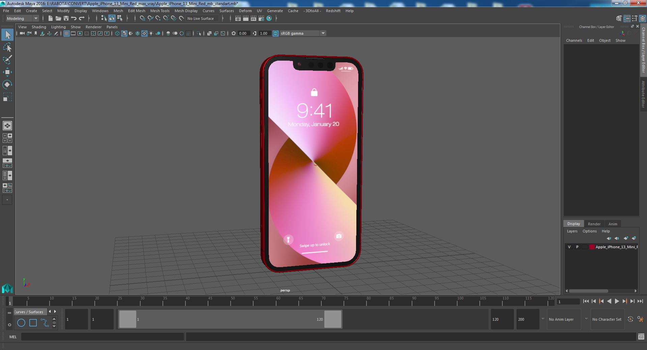Click No Live Surface field
This screenshot has width=647, height=350.
click(x=202, y=19)
